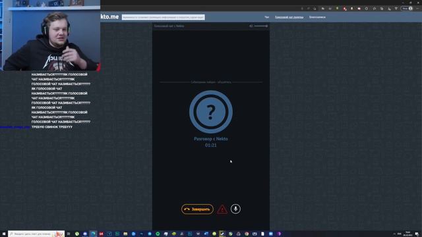Open Task View on the taskbar
This screenshot has height=237, width=422.
[x=69, y=234]
